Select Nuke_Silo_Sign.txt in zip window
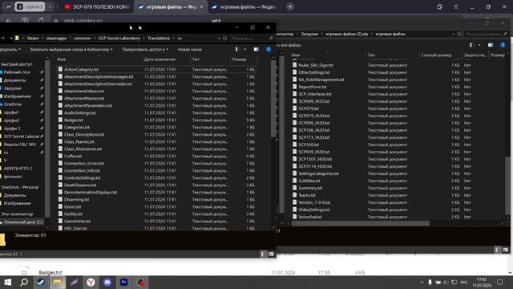Viewport: 513px width, 289px height. 315,65
